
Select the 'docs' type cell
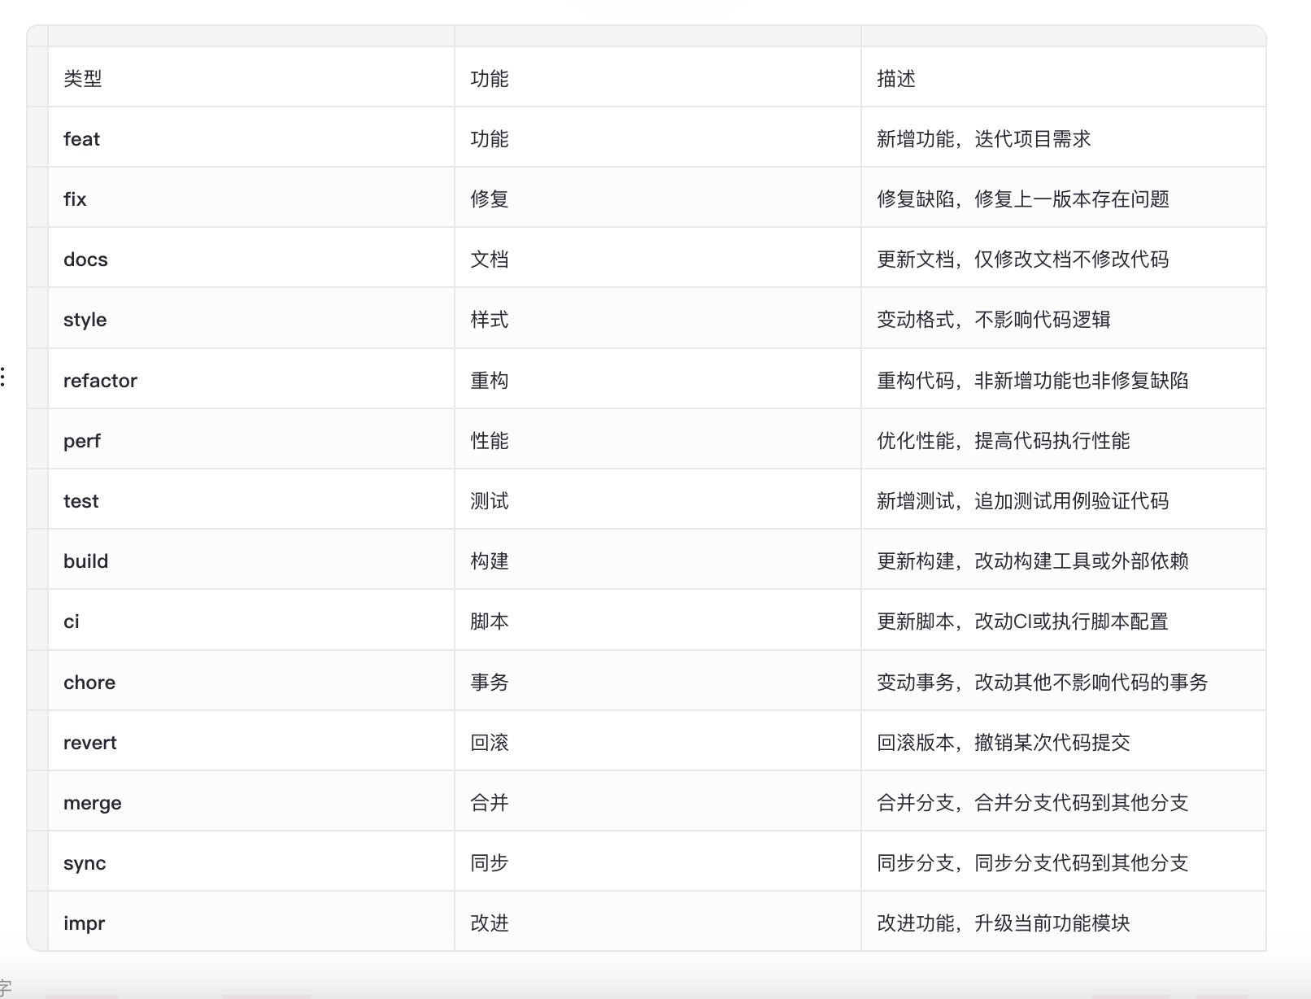click(x=251, y=258)
